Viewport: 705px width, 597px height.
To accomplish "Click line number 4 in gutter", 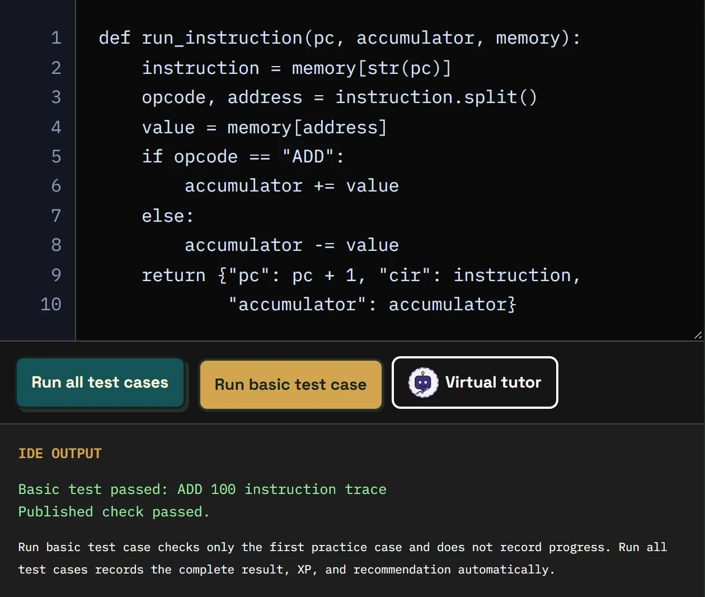I will (56, 127).
